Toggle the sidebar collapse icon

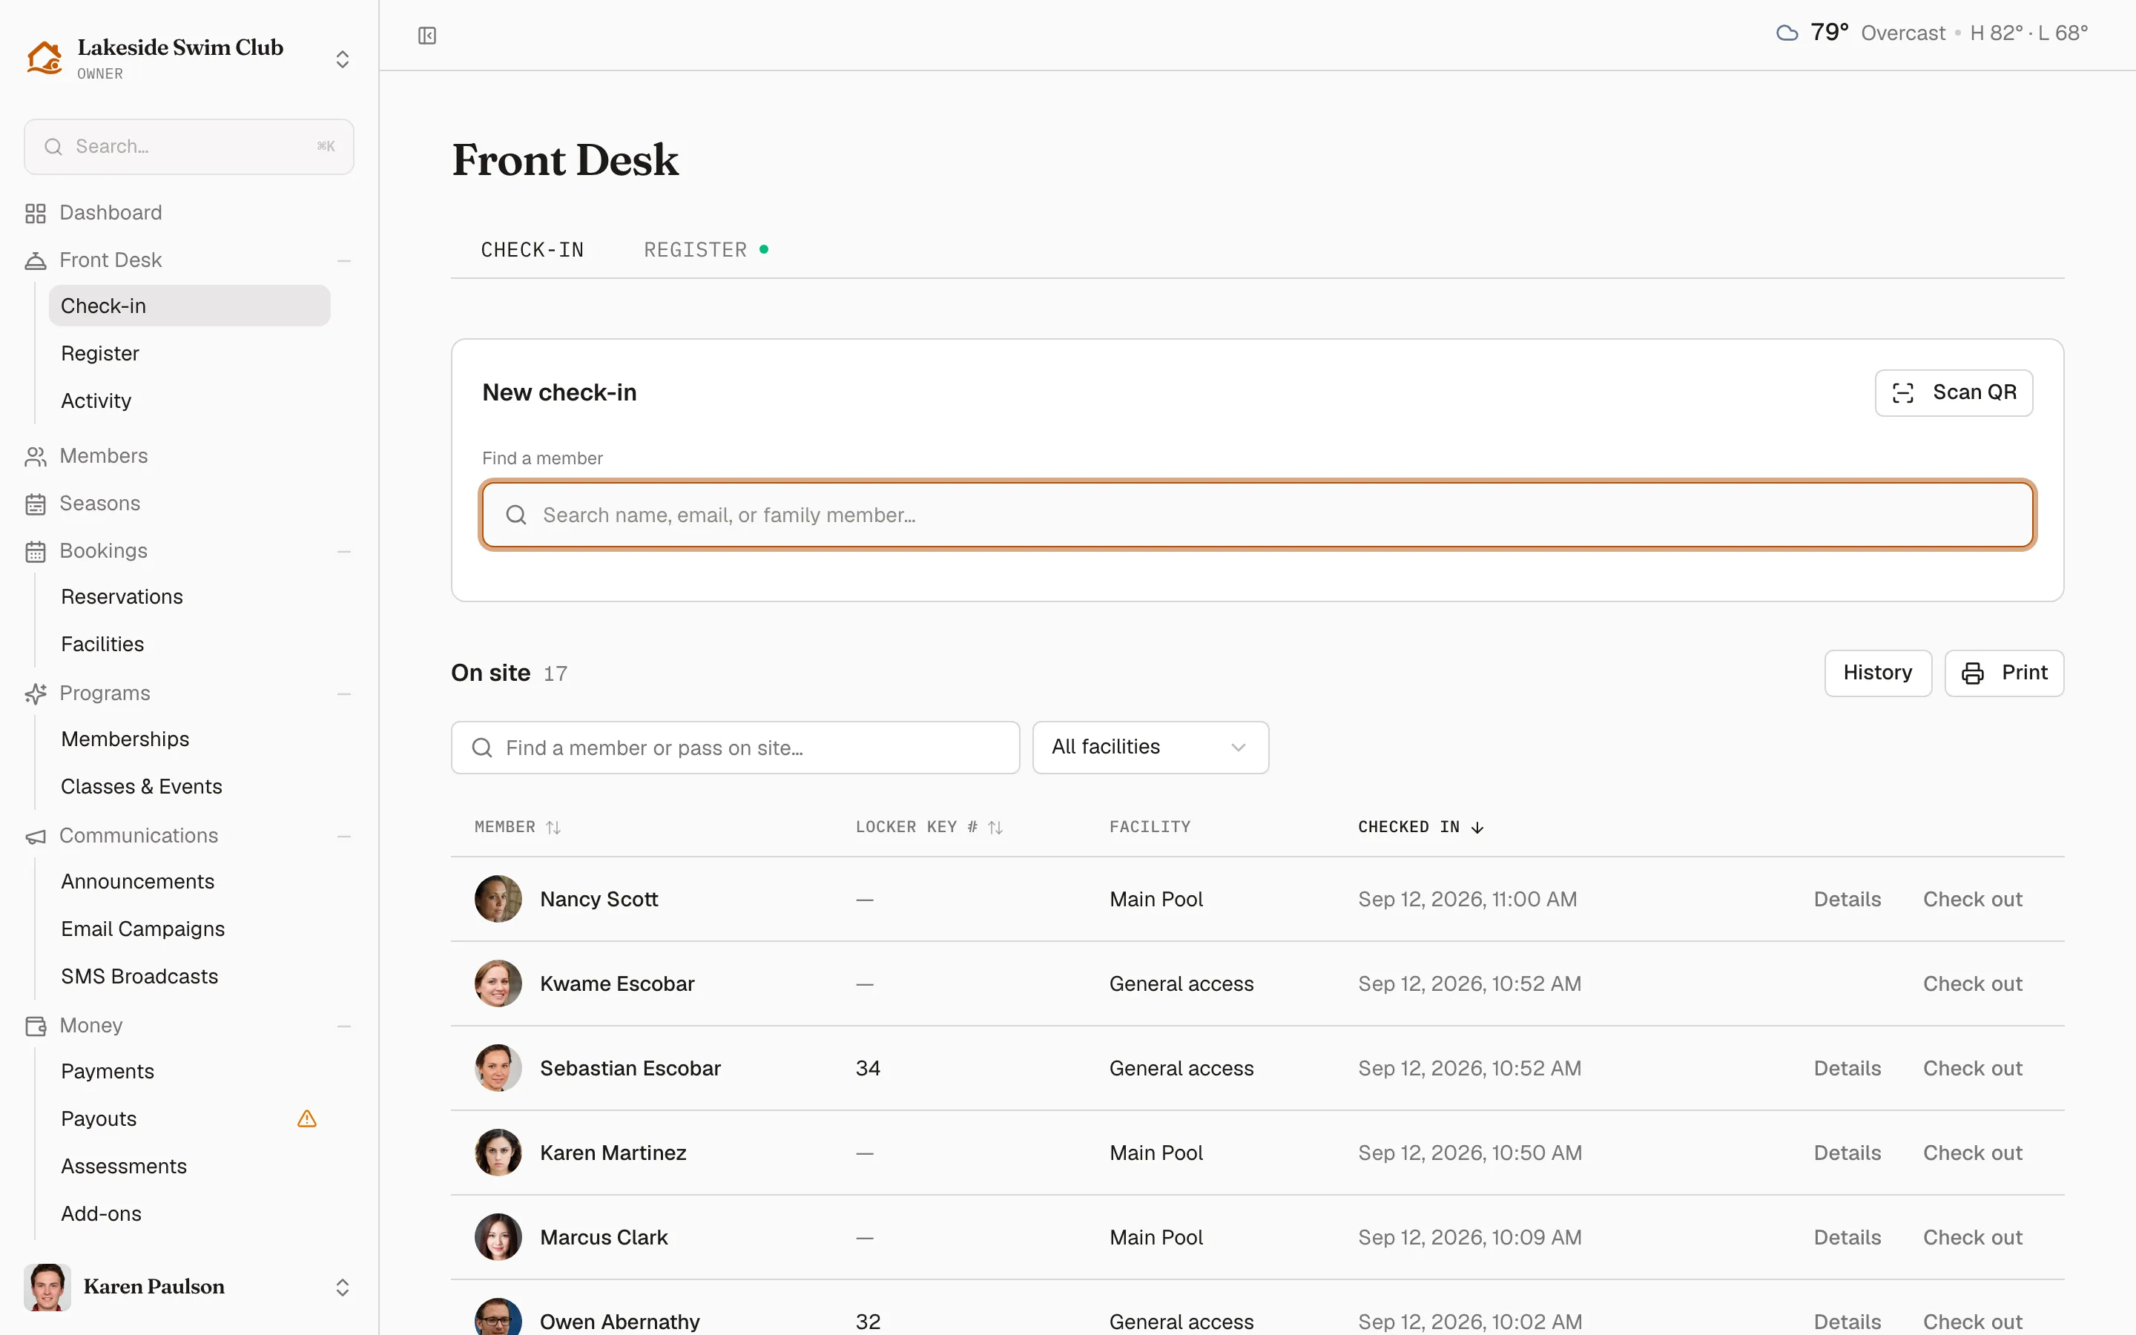pos(427,36)
